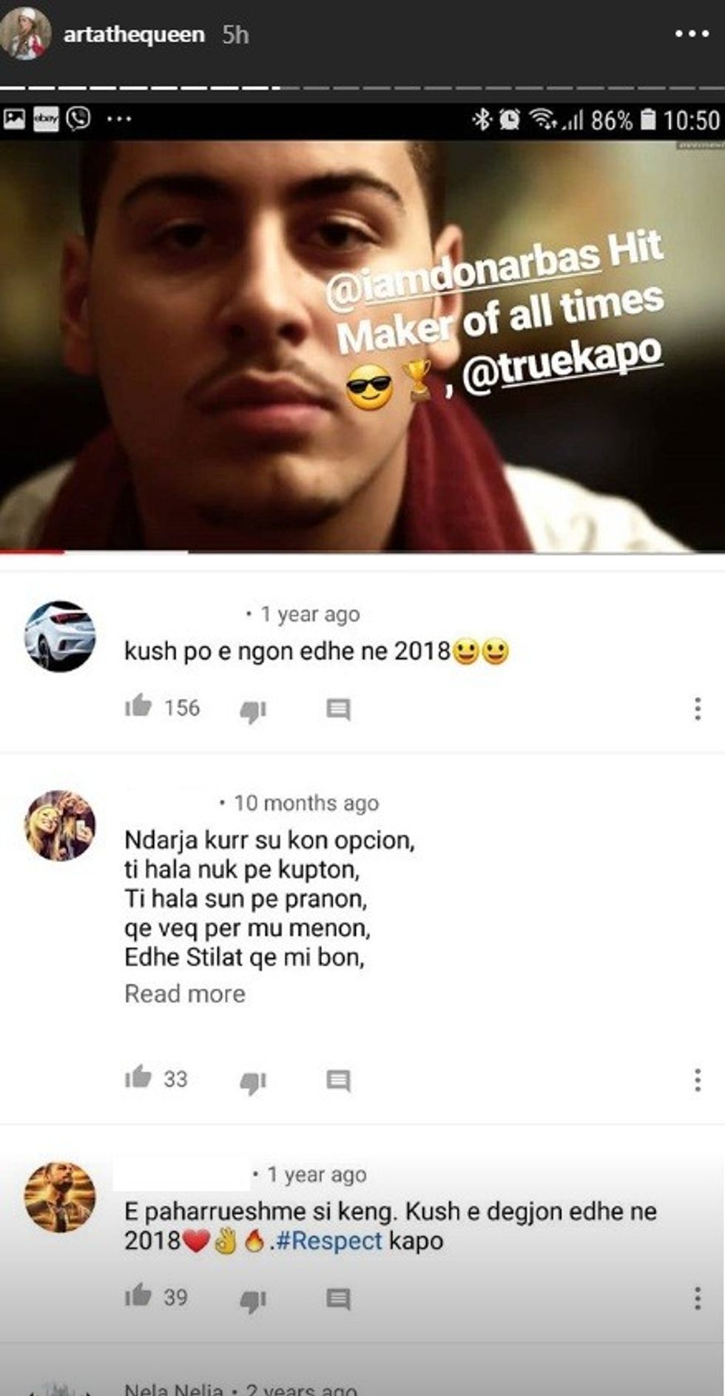Image resolution: width=725 pixels, height=1396 pixels.
Task: Tap the eBay notification icon
Action: pos(46,118)
